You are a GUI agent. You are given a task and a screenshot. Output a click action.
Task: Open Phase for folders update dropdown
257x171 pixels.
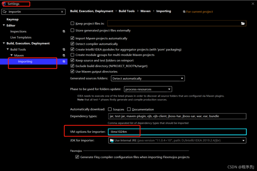(147, 89)
